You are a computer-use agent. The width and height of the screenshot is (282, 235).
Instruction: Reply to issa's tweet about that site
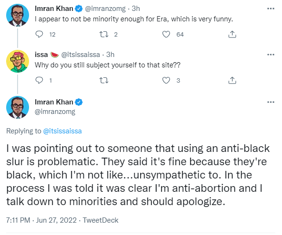(x=39, y=80)
